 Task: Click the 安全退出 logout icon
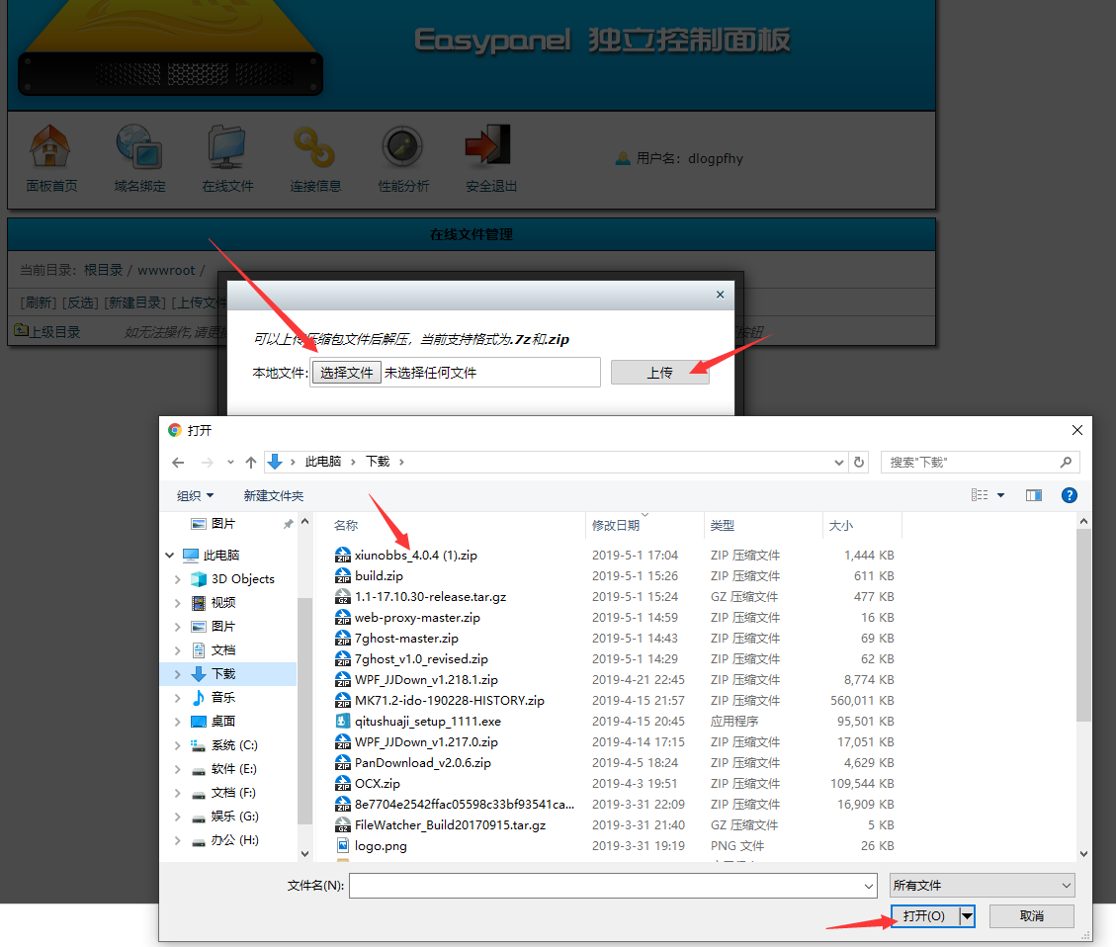pyautogui.click(x=489, y=145)
